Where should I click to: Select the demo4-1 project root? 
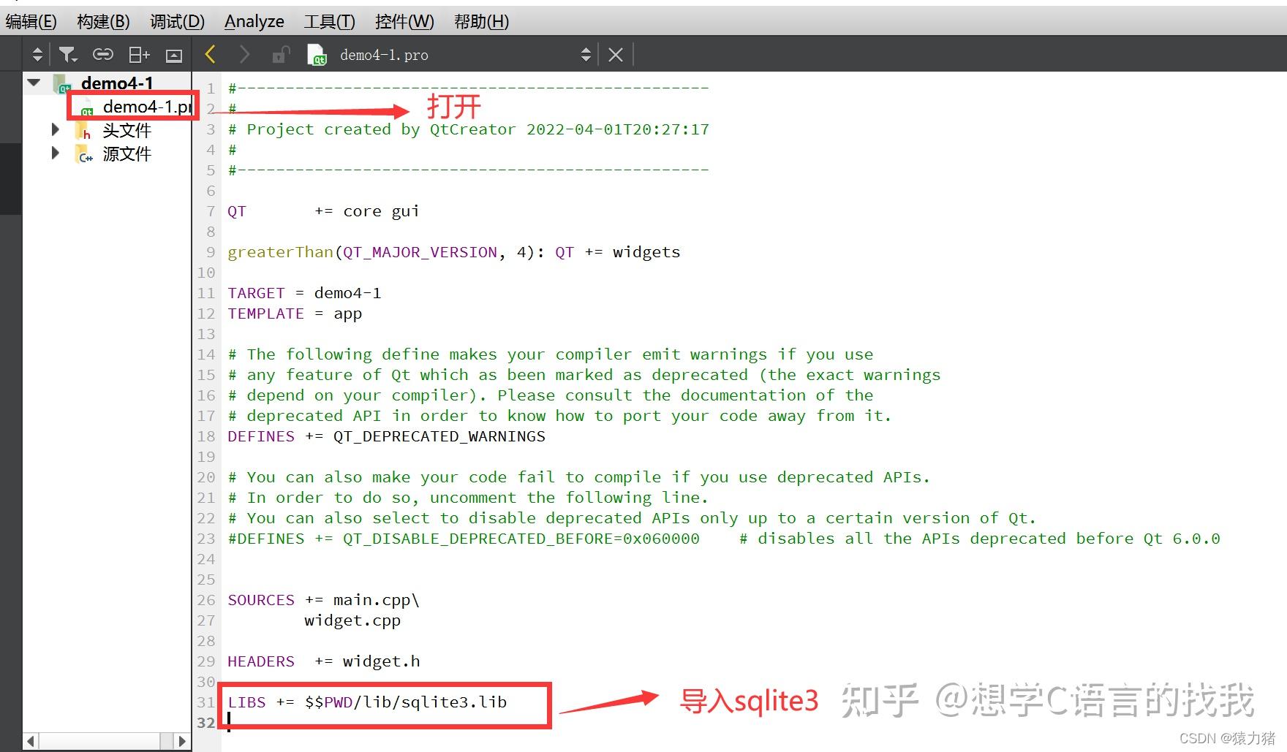(117, 83)
